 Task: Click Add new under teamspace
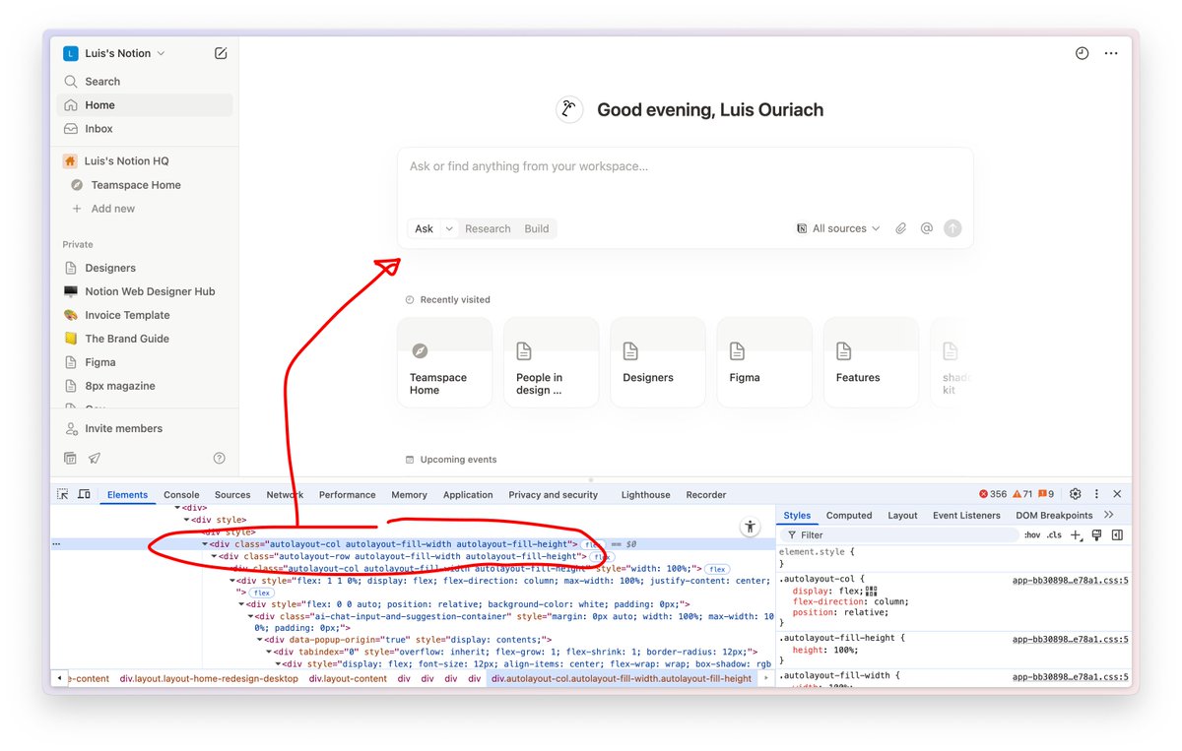click(x=144, y=209)
